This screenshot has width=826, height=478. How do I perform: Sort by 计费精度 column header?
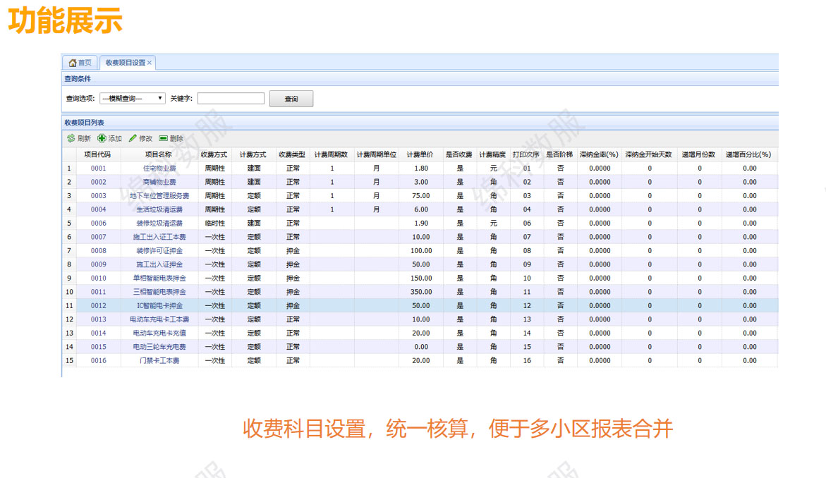(492, 155)
